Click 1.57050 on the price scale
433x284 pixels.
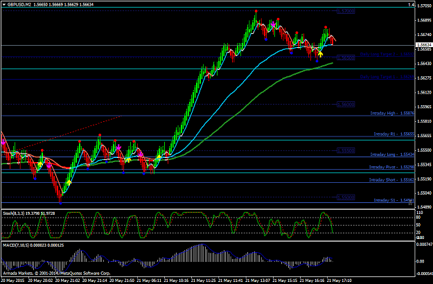(424, 6)
